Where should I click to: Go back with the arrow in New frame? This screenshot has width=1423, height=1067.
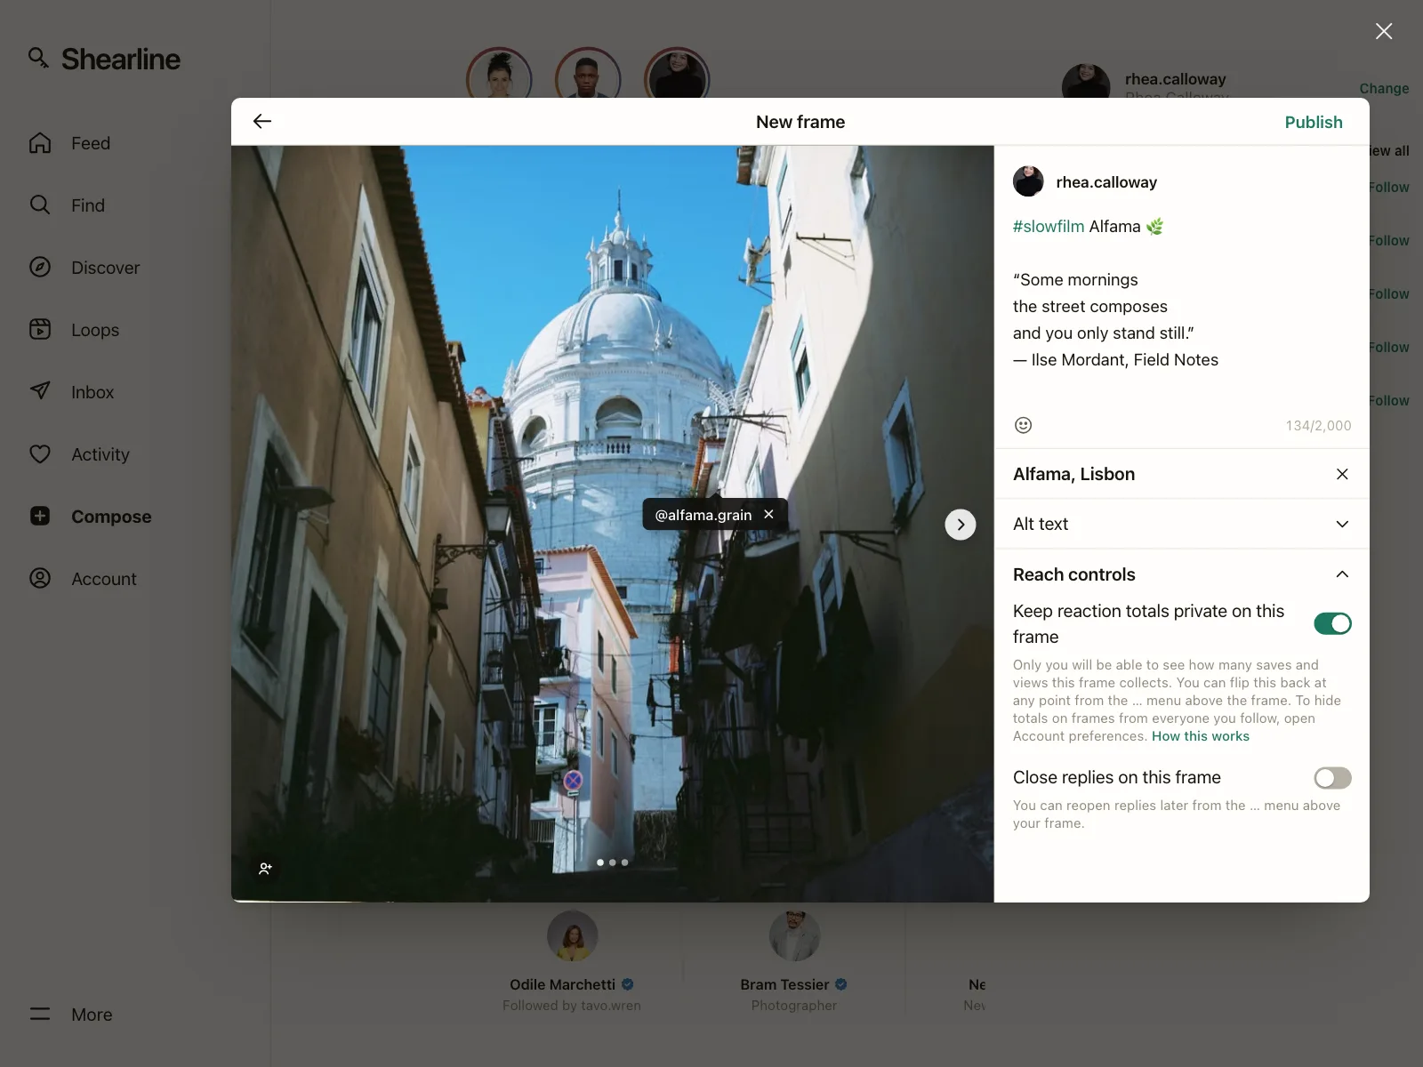tap(262, 121)
